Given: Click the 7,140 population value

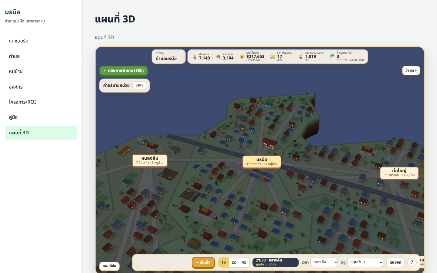Looking at the screenshot, I should click(205, 58).
